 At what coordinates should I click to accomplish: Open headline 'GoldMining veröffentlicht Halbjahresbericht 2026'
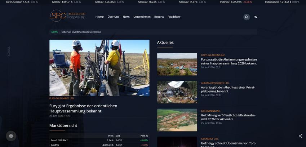point(228,117)
